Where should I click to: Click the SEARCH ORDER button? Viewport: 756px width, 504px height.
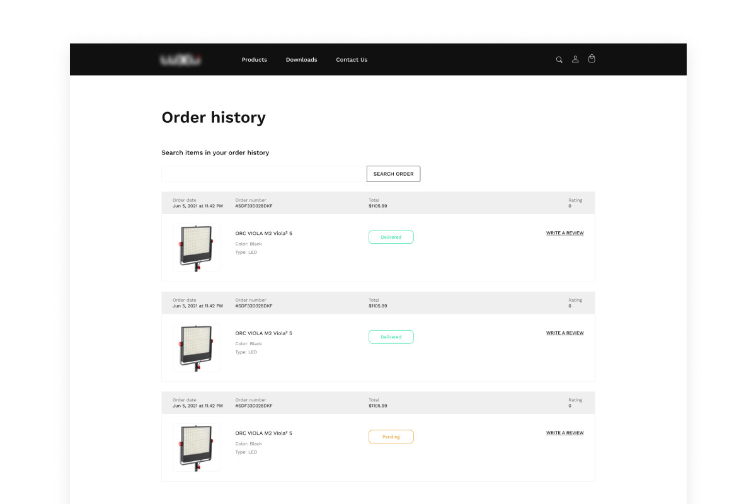[x=393, y=174]
